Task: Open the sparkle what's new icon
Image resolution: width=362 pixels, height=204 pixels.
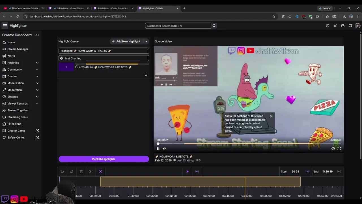Action: tap(335, 26)
